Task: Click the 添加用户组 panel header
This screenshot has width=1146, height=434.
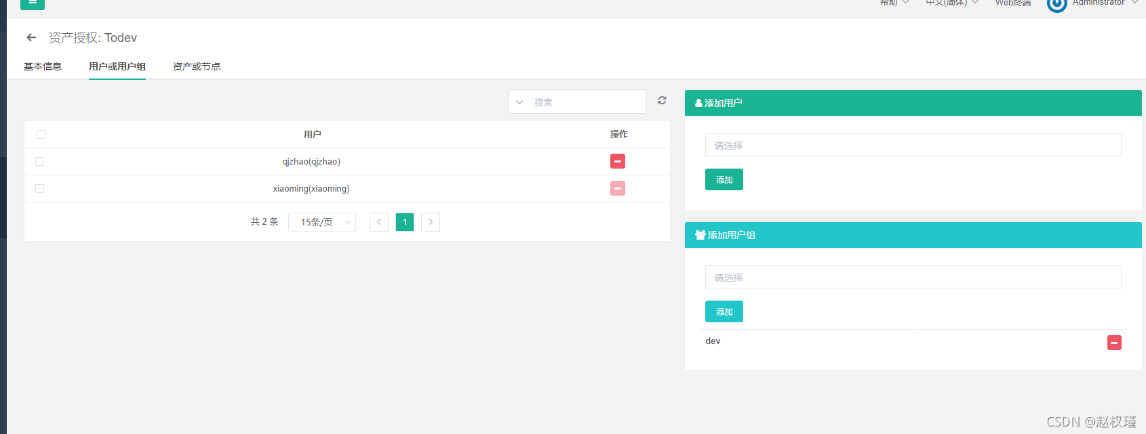Action: (913, 235)
